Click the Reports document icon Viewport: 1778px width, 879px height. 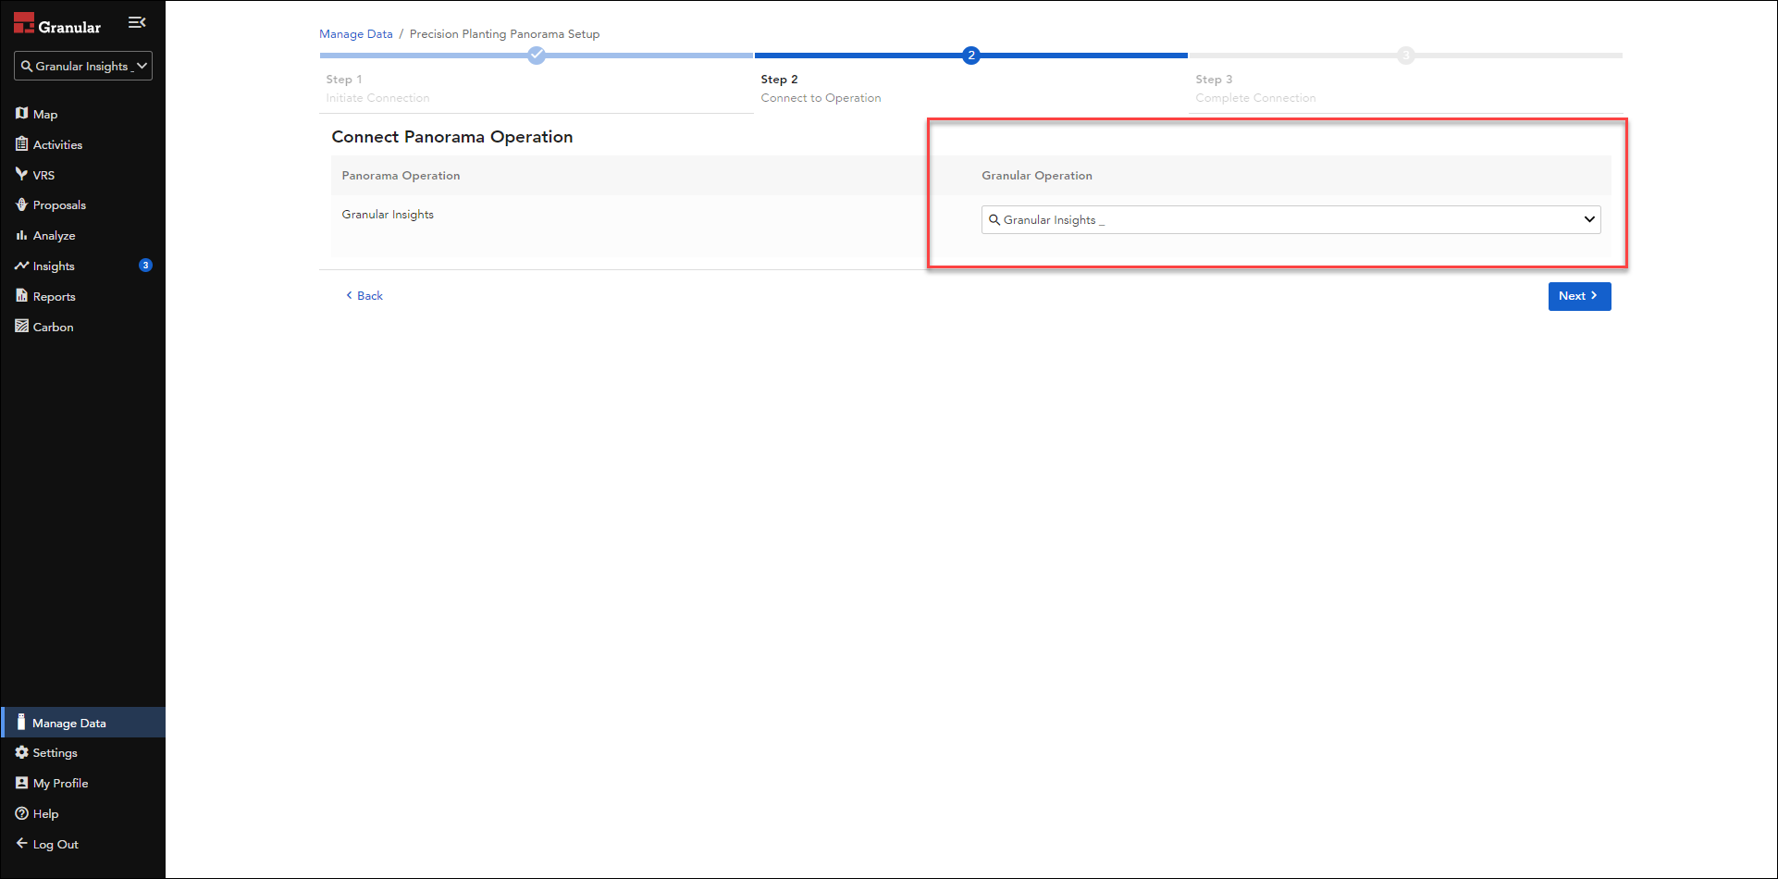[21, 296]
